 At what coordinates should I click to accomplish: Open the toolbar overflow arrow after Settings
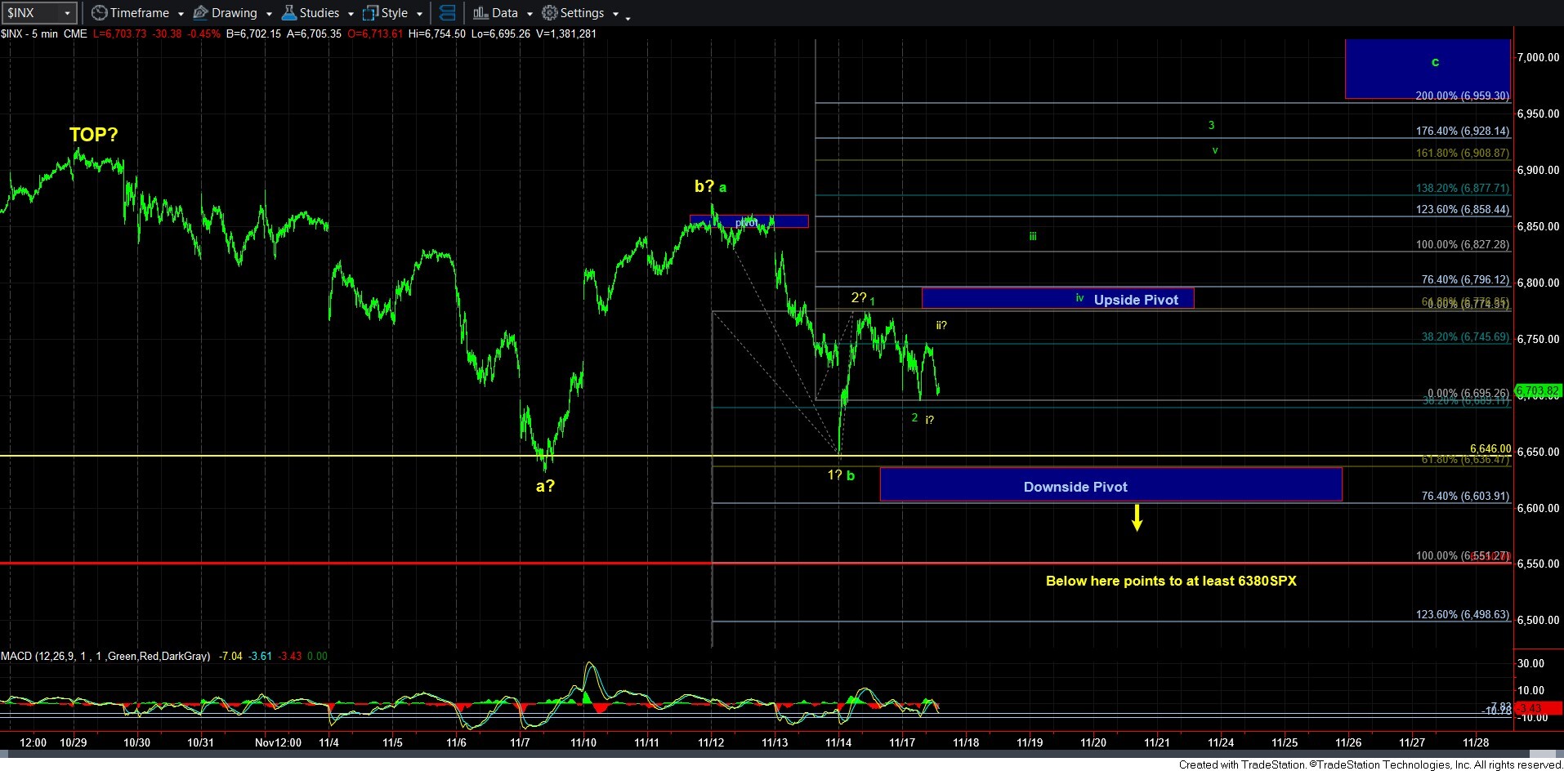tap(628, 17)
